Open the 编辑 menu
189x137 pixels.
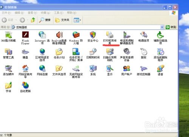point(19,13)
